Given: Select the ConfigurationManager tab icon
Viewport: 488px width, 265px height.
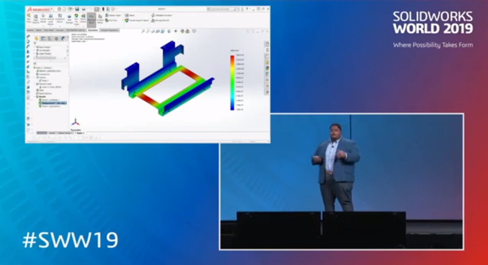Looking at the screenshot, I should 49,39.
